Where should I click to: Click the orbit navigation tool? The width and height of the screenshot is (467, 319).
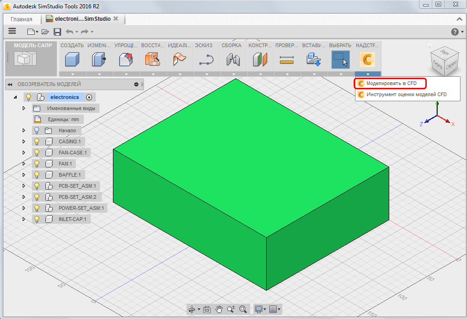tap(192, 309)
